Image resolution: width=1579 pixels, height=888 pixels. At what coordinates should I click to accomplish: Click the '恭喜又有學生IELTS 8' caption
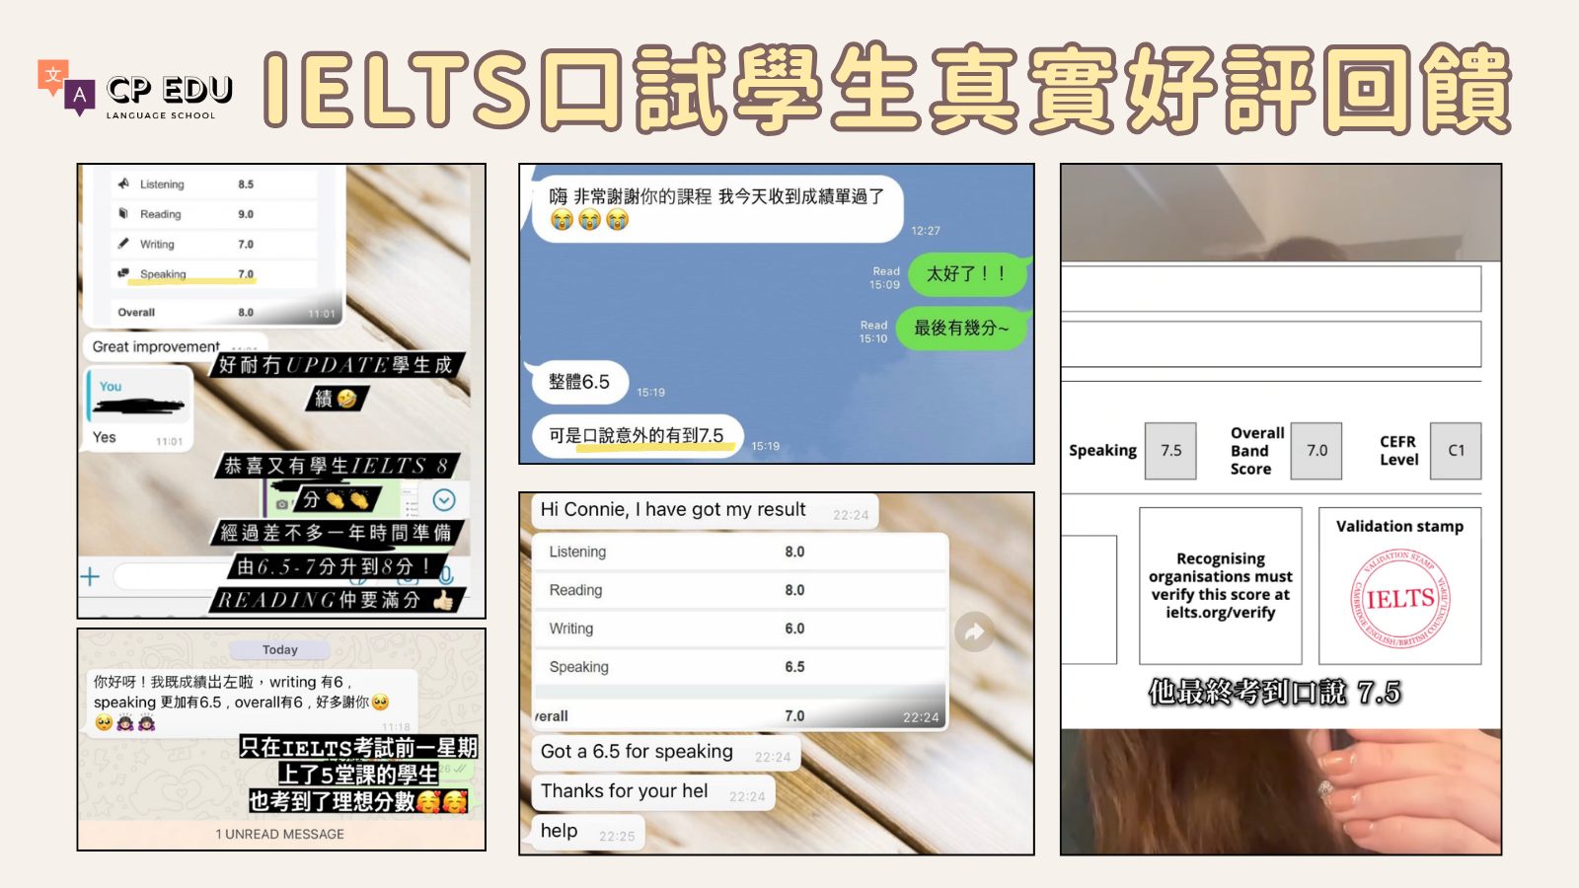[337, 466]
